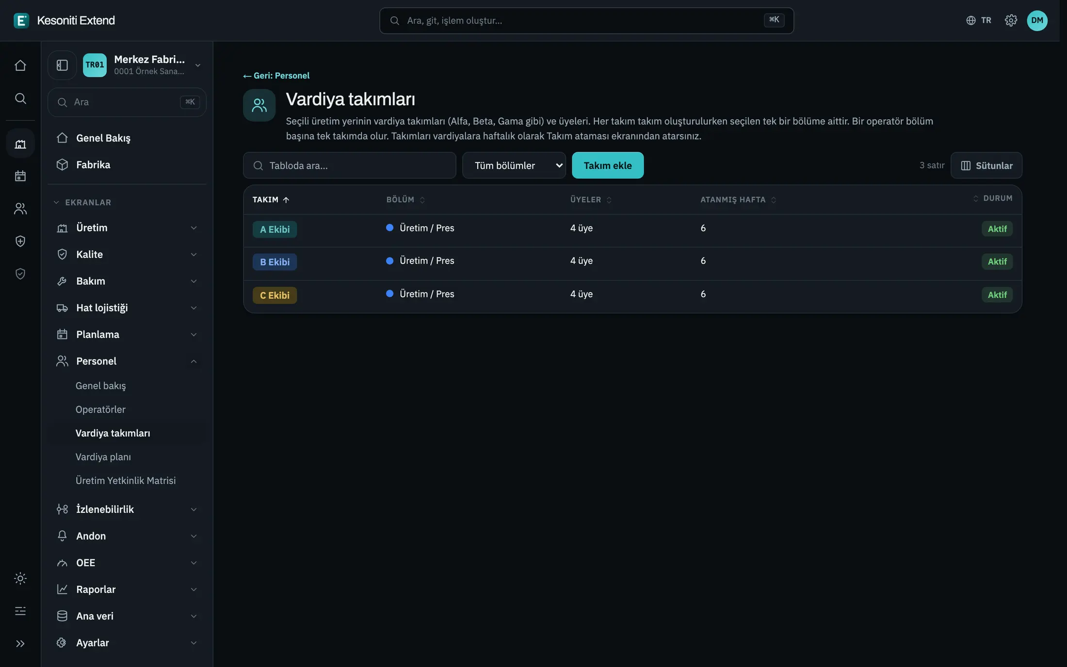Expand the Hat lojistiği section
Image resolution: width=1067 pixels, height=667 pixels.
pos(127,308)
